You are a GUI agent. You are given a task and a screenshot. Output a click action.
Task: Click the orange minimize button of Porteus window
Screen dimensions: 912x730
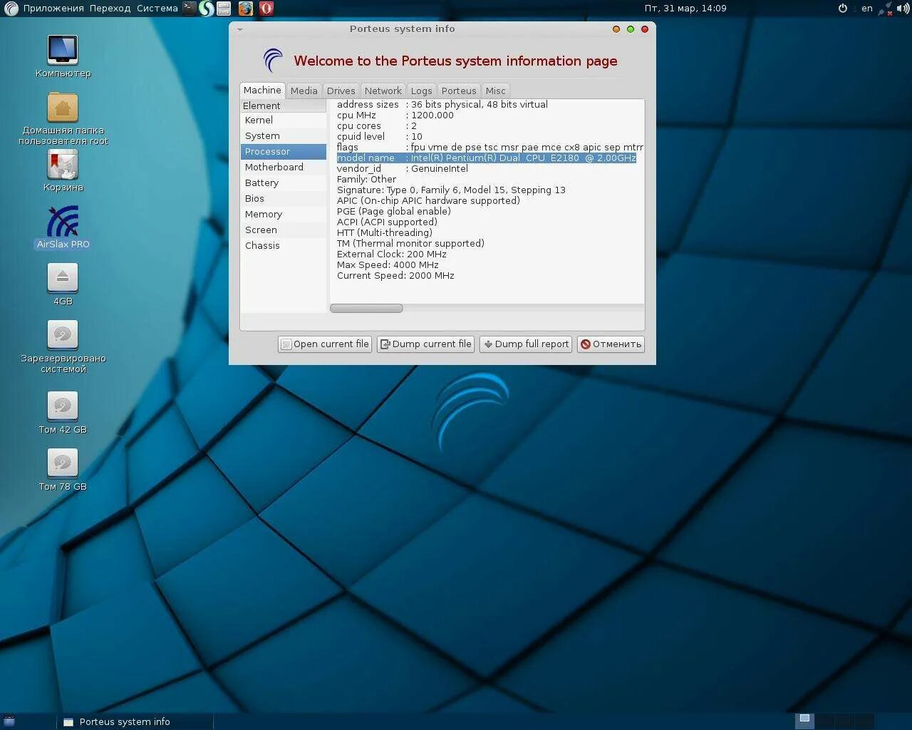[x=616, y=29]
